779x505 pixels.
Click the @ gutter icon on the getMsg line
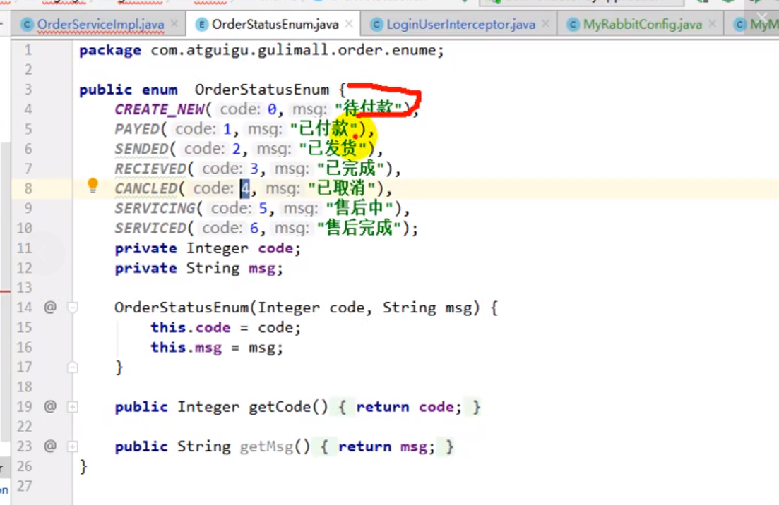click(49, 446)
